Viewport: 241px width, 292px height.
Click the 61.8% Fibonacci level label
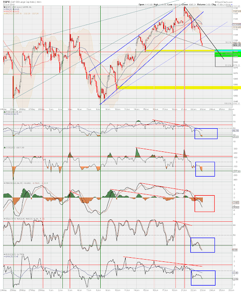point(233,65)
